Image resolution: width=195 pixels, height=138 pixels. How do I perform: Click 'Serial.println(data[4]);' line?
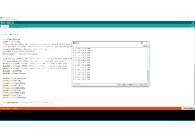15,98
